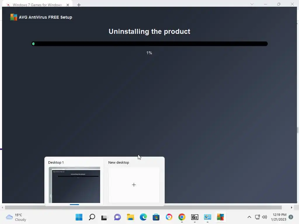Open volume speaker tray icon

click(265, 217)
